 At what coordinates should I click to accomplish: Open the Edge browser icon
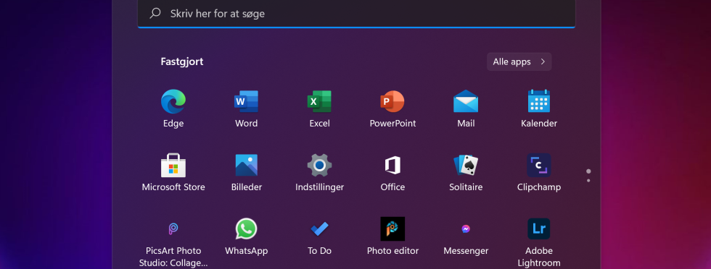pyautogui.click(x=173, y=101)
